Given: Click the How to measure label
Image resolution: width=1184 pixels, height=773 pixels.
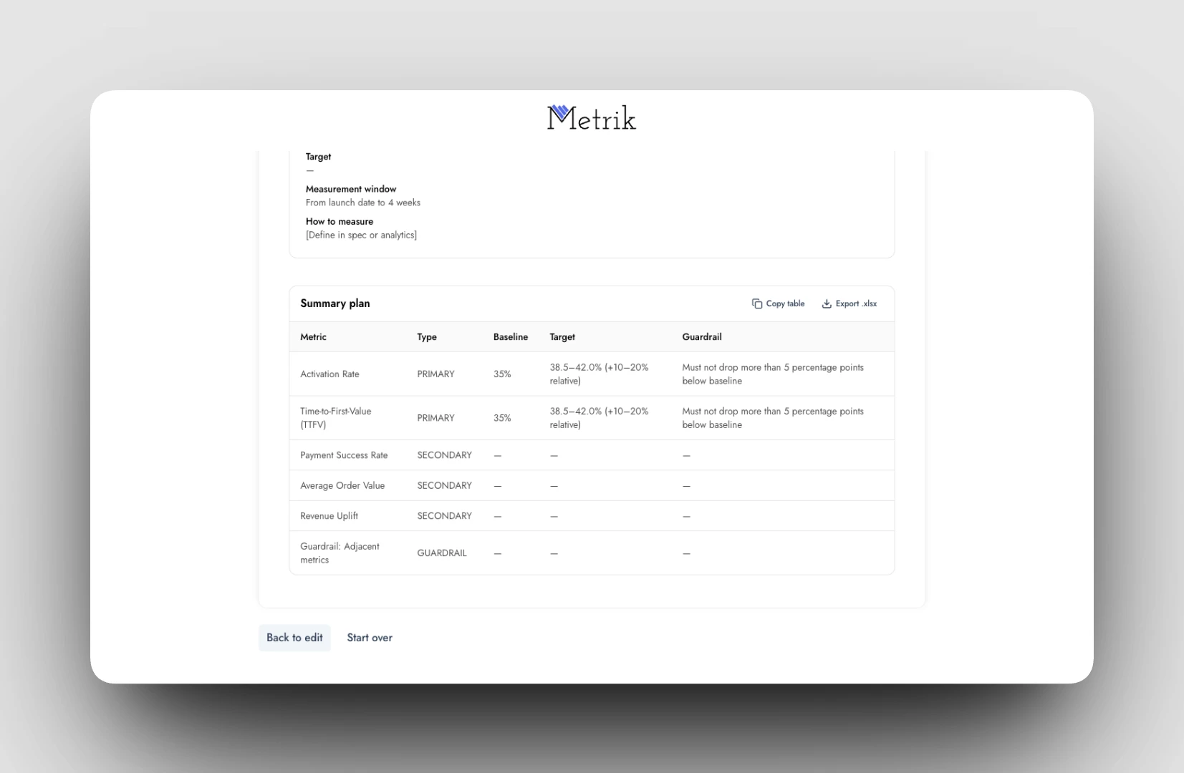Looking at the screenshot, I should point(340,221).
